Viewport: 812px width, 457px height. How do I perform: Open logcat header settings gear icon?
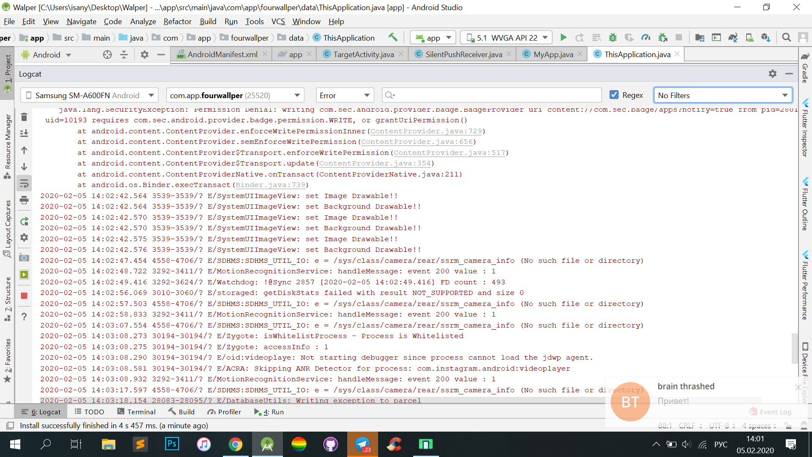coord(24,237)
